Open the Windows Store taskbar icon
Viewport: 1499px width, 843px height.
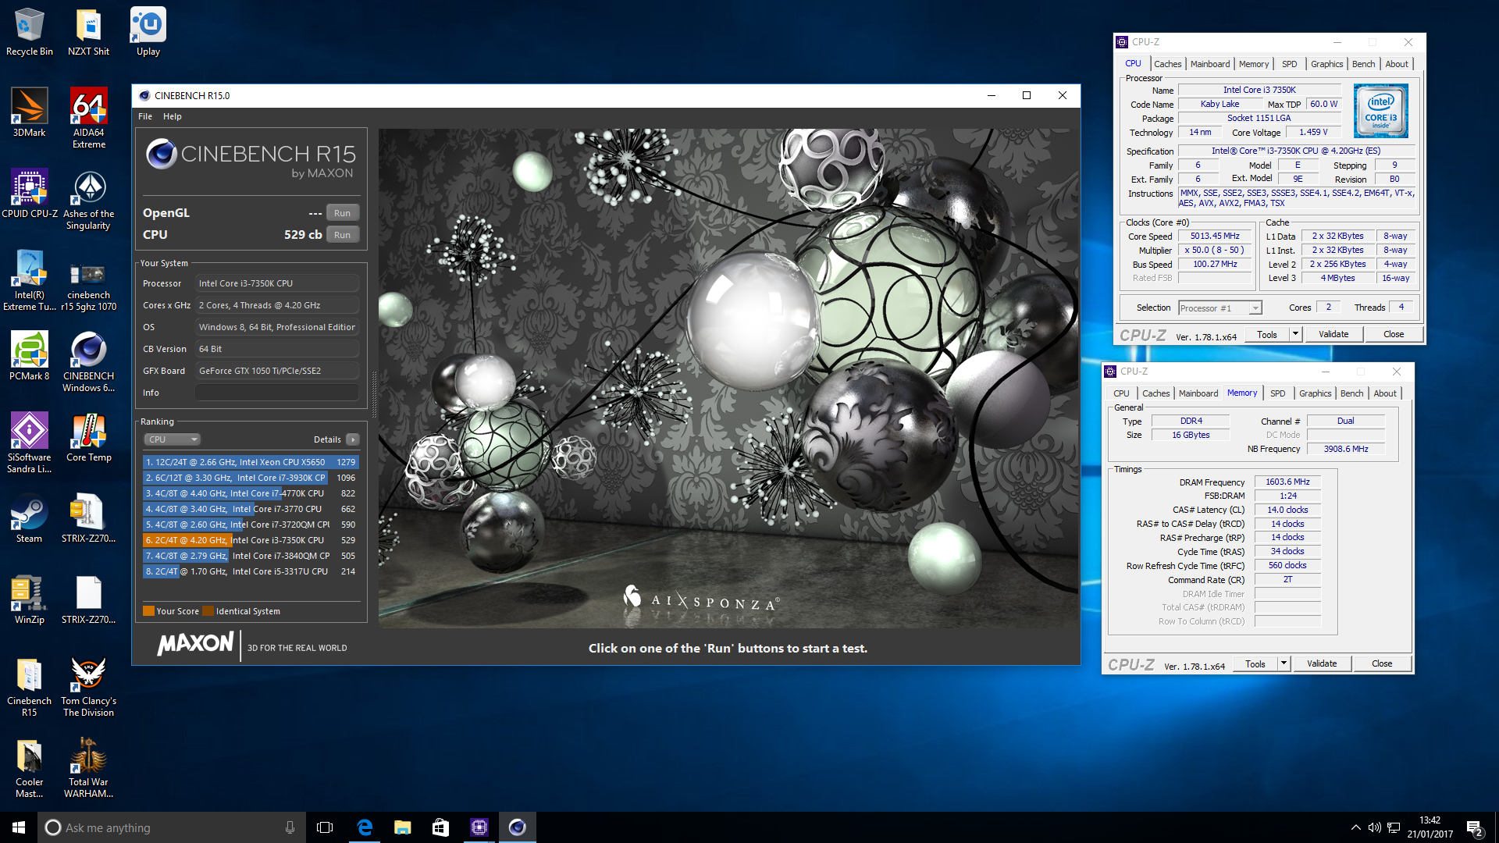click(441, 827)
